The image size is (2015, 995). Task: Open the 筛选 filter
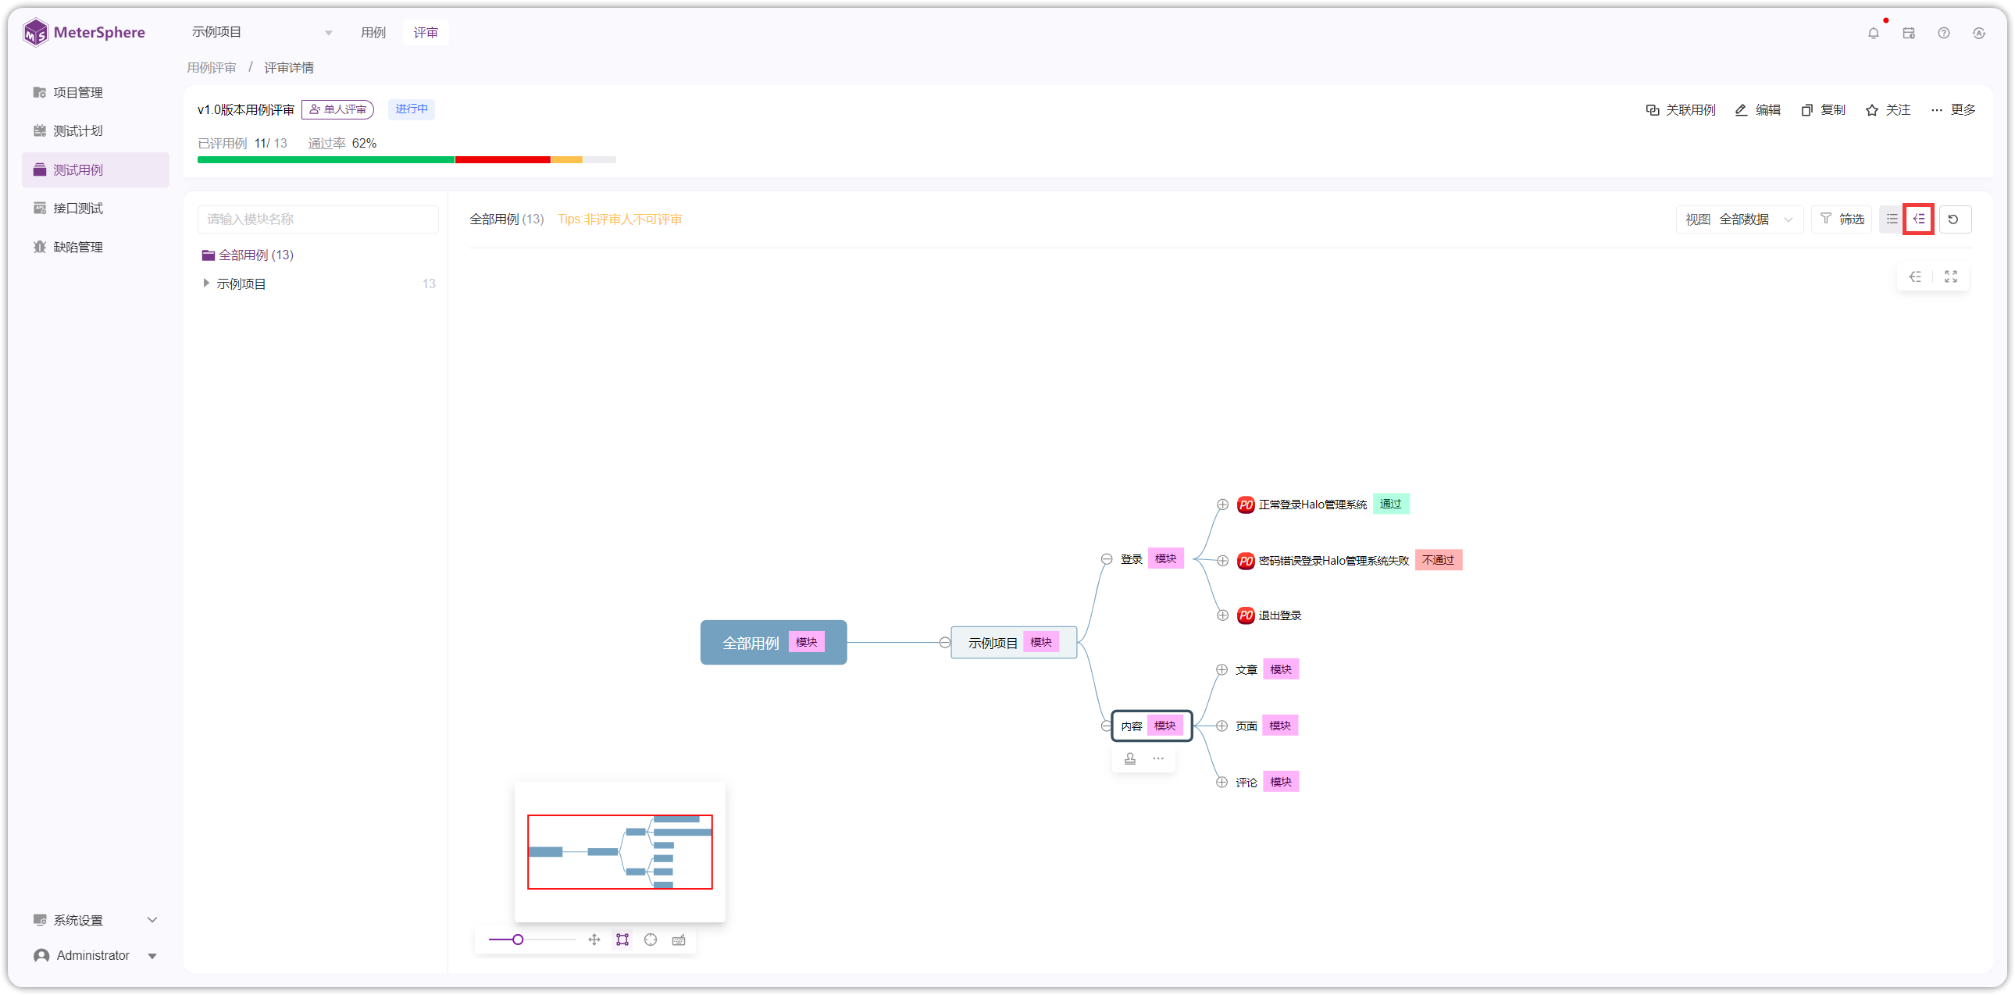point(1842,219)
